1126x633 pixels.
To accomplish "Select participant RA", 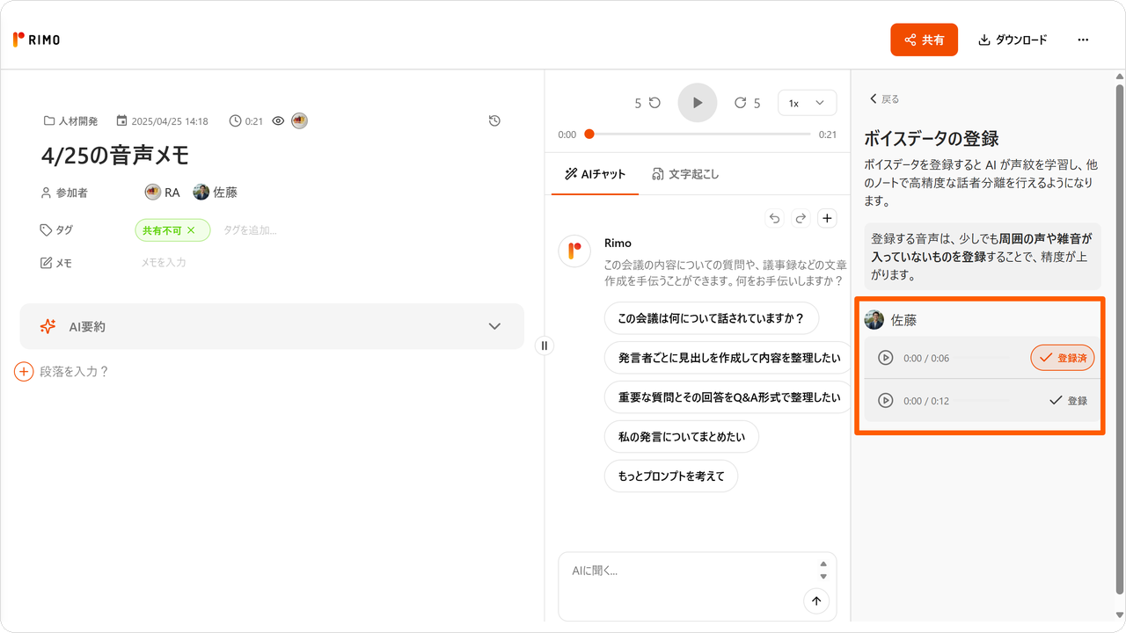I will [x=163, y=193].
